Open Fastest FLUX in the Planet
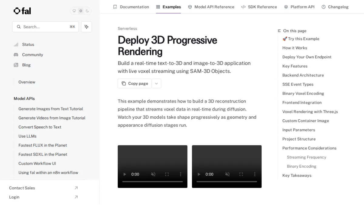Image resolution: width=364 pixels, height=205 pixels. [x=43, y=145]
